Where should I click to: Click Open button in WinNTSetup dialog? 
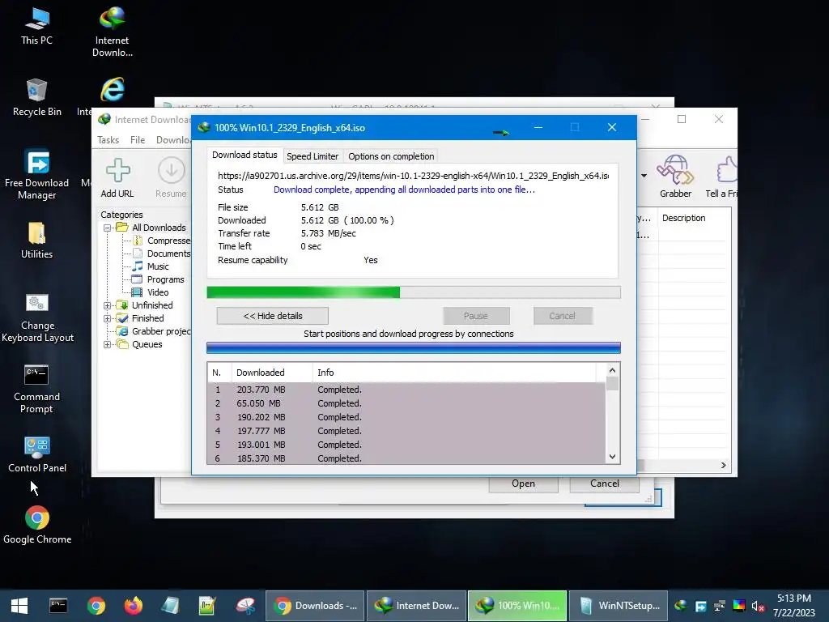[x=524, y=484]
